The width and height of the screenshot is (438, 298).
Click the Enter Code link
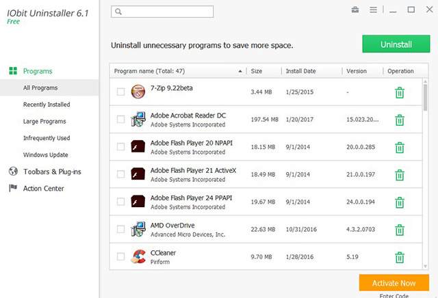tap(394, 295)
